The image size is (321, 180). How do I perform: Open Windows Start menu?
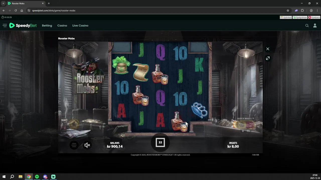4,177
